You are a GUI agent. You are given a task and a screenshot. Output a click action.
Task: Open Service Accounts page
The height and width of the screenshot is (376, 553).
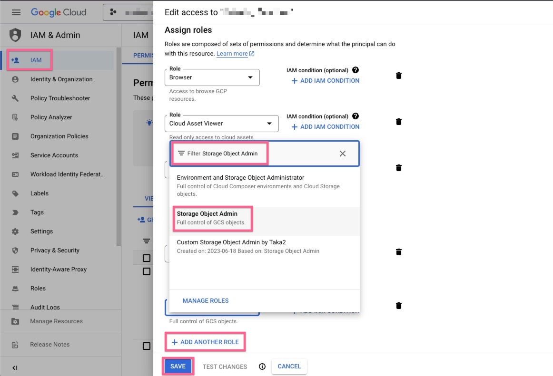54,155
